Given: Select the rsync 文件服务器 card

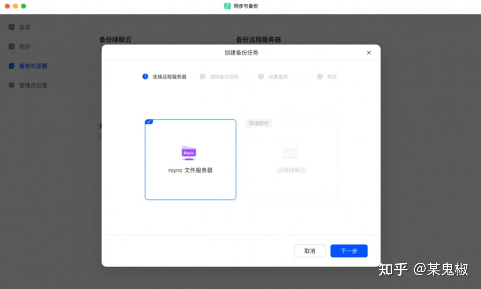Looking at the screenshot, I should tap(190, 159).
